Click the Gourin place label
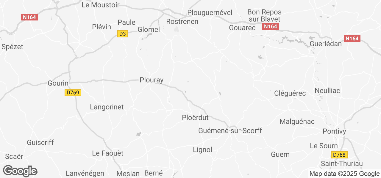The width and height of the screenshot is (381, 178). (x=58, y=83)
